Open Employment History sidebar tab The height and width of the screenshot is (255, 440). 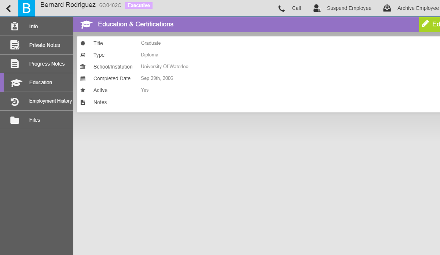coord(37,101)
